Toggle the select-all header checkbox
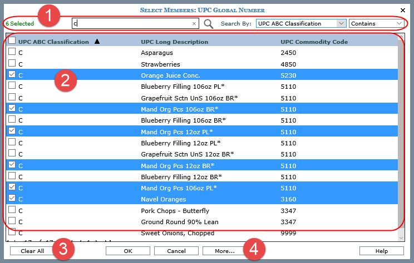414x263 pixels. [x=12, y=42]
